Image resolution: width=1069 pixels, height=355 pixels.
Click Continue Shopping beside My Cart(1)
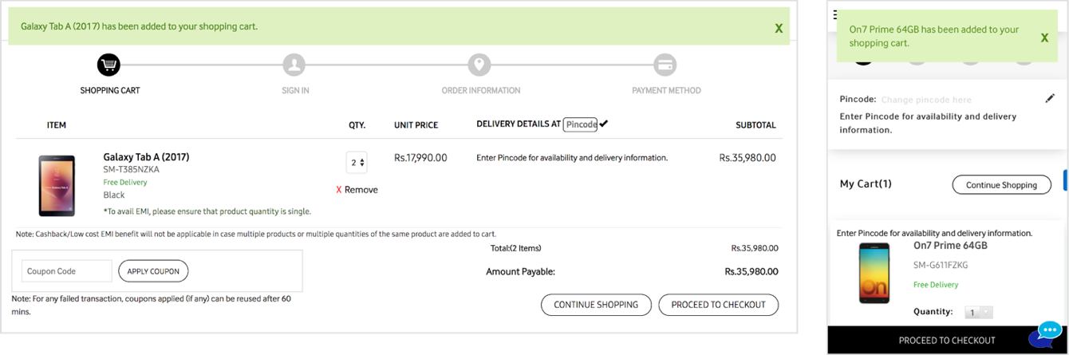pyautogui.click(x=1001, y=185)
